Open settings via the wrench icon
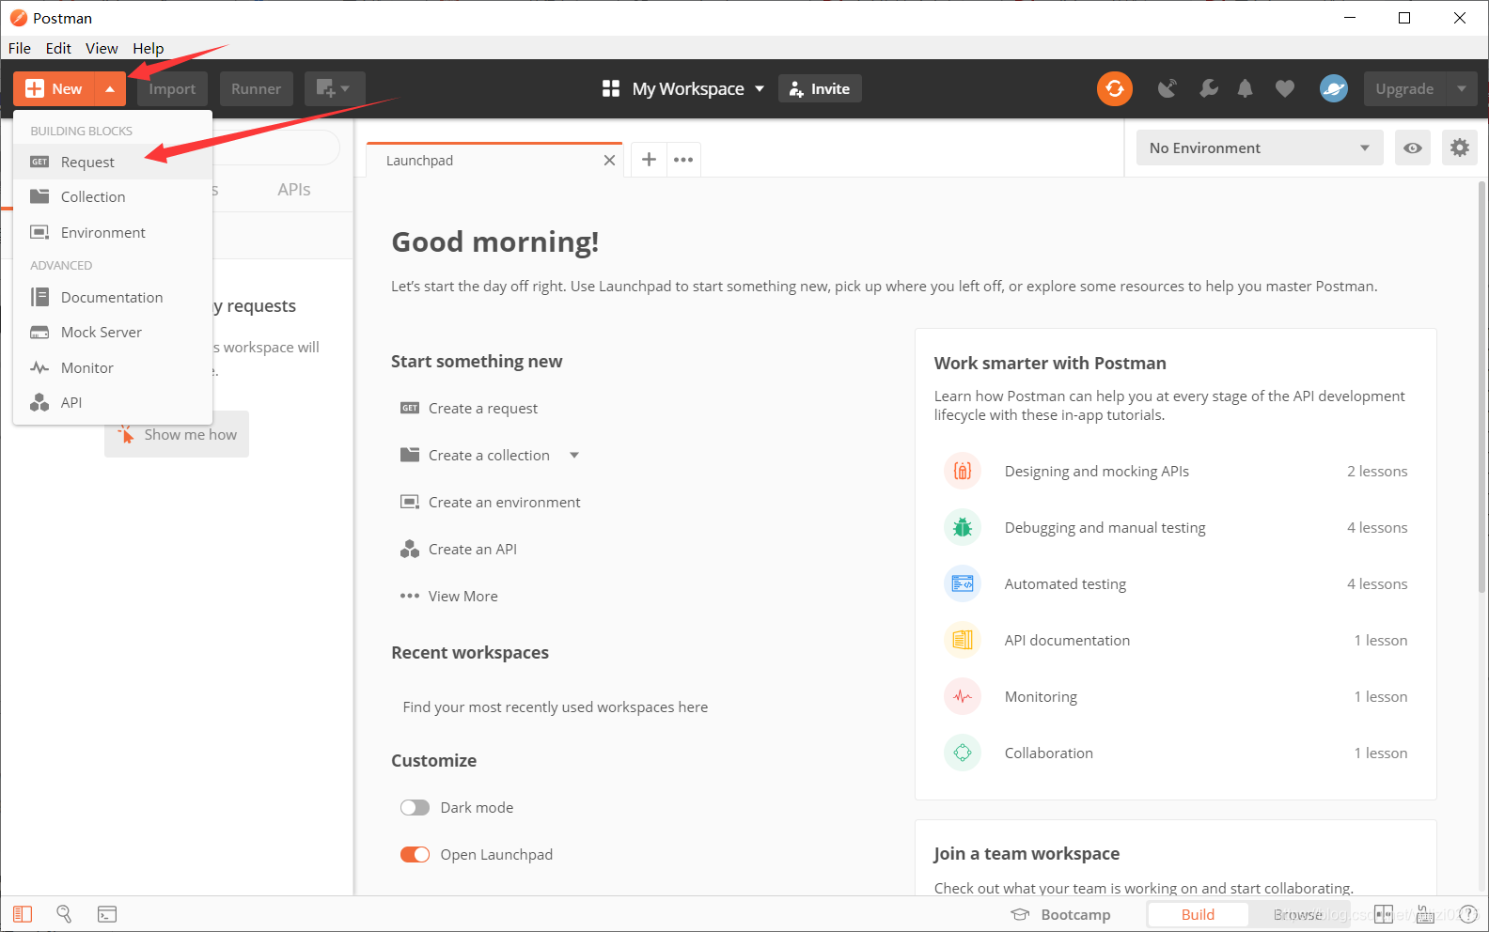Image resolution: width=1489 pixels, height=932 pixels. click(1208, 88)
